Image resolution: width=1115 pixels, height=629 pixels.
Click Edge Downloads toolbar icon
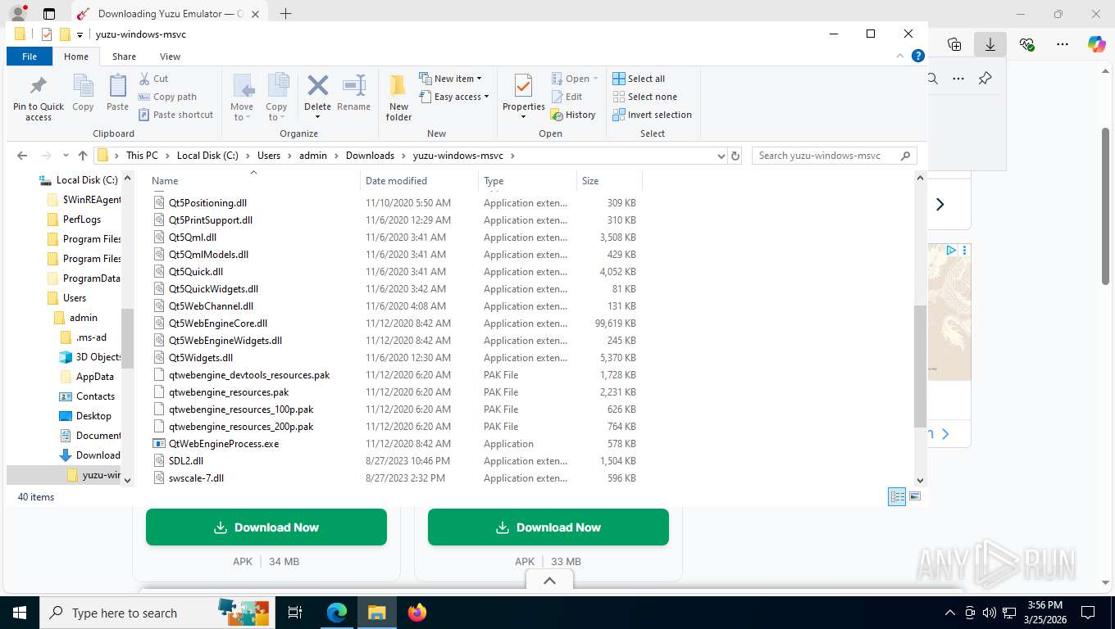[x=990, y=45]
